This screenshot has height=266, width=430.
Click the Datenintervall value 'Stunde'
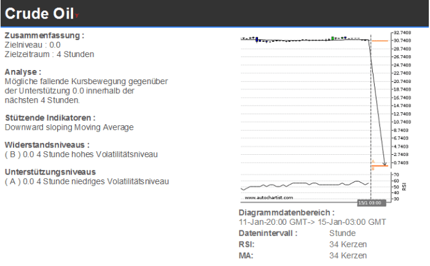coord(342,233)
